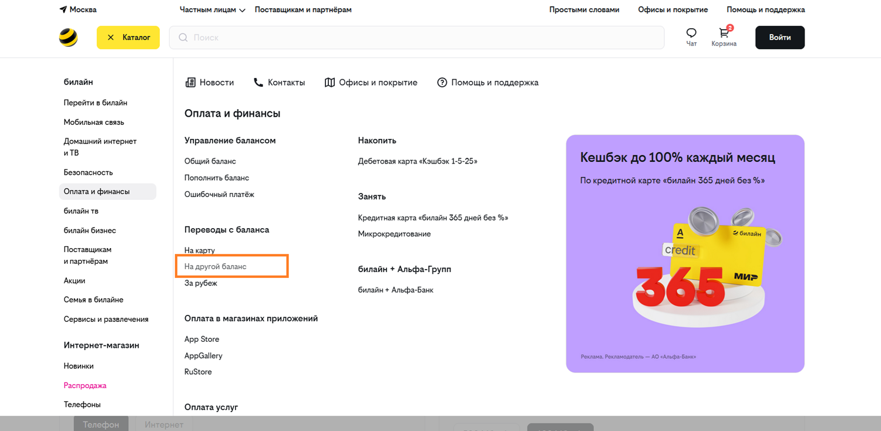Select билайн тв in sidebar
This screenshot has height=431, width=881.
[x=81, y=211]
